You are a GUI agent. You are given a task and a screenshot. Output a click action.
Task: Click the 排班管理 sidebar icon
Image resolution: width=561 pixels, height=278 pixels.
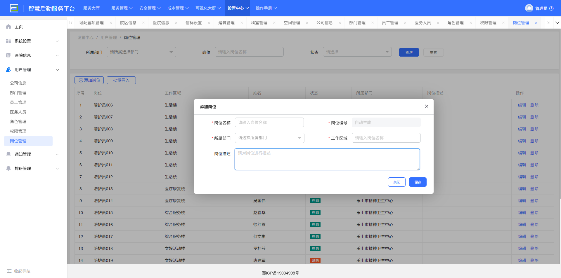[8, 168]
